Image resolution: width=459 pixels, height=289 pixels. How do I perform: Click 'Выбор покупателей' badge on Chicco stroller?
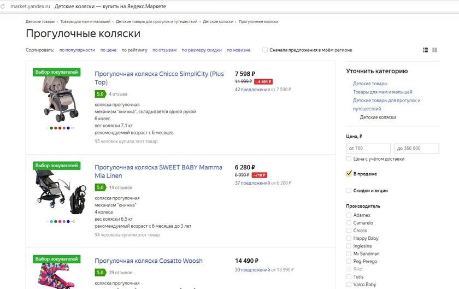click(x=56, y=72)
